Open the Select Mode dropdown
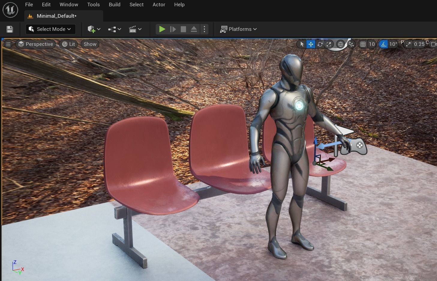Image resolution: width=437 pixels, height=281 pixels. tap(50, 29)
